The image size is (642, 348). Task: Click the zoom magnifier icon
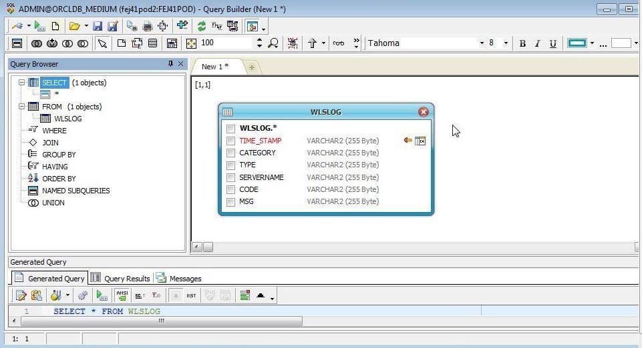point(273,43)
